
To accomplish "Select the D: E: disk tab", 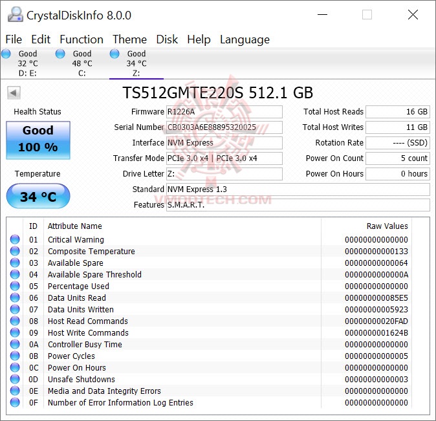I will [28, 63].
